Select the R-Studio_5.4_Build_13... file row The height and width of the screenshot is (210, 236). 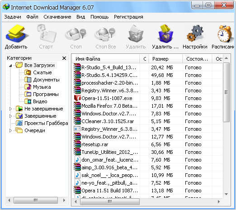pyautogui.click(x=147, y=67)
